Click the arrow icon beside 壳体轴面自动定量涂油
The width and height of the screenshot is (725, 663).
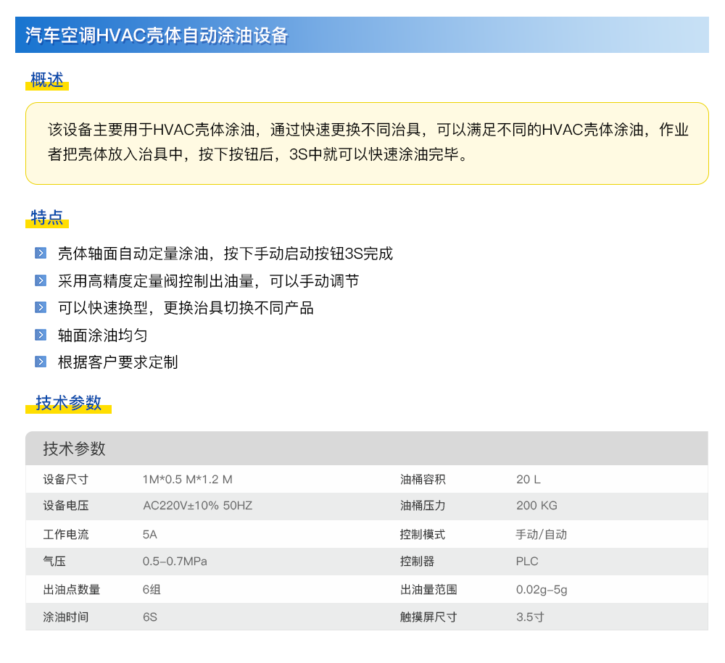[x=41, y=254]
